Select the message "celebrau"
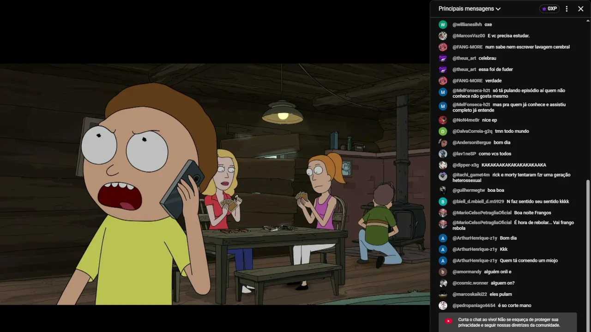The width and height of the screenshot is (591, 332). 488,58
